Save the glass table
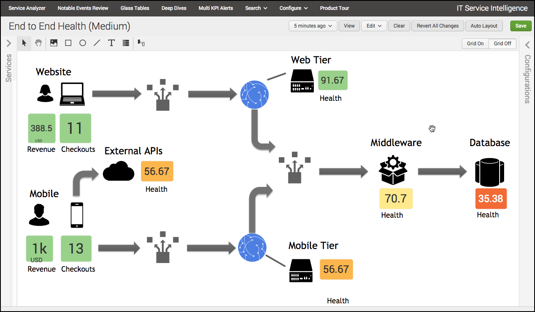 click(520, 26)
